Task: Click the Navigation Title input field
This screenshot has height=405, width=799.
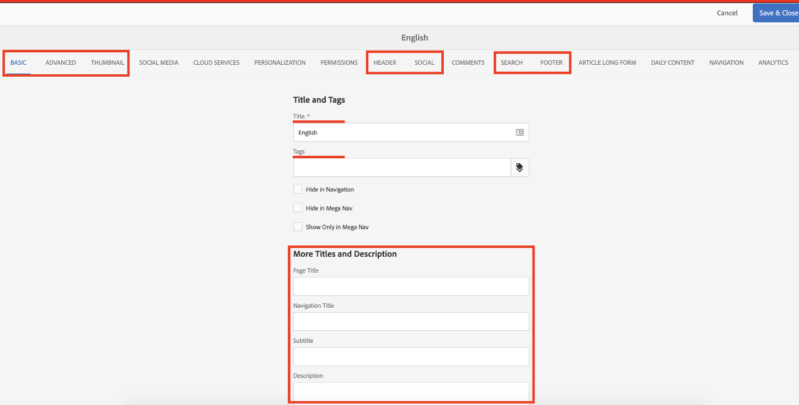Action: pyautogui.click(x=411, y=322)
